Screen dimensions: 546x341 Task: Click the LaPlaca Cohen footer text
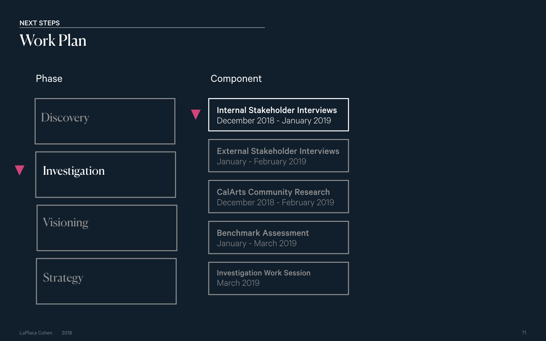(36, 333)
